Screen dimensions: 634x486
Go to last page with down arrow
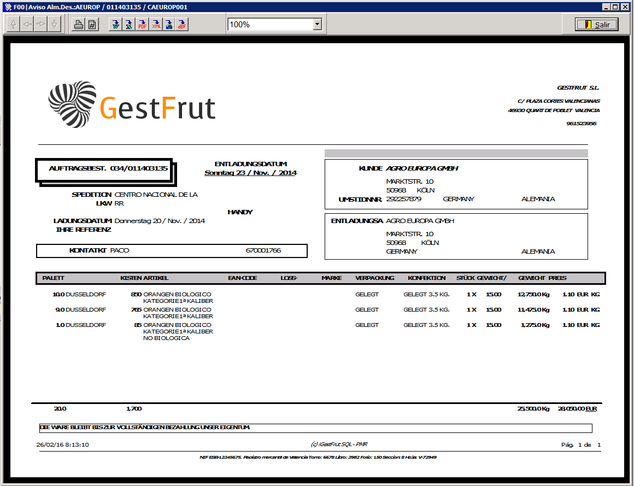click(x=54, y=25)
